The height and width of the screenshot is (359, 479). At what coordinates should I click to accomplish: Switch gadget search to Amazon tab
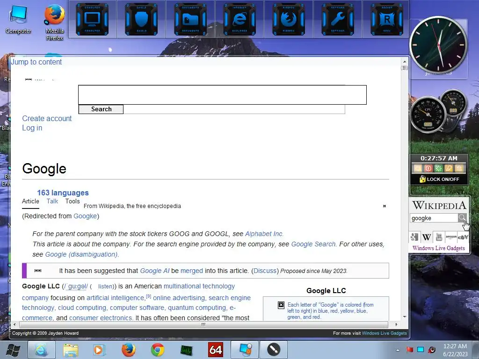point(451,237)
